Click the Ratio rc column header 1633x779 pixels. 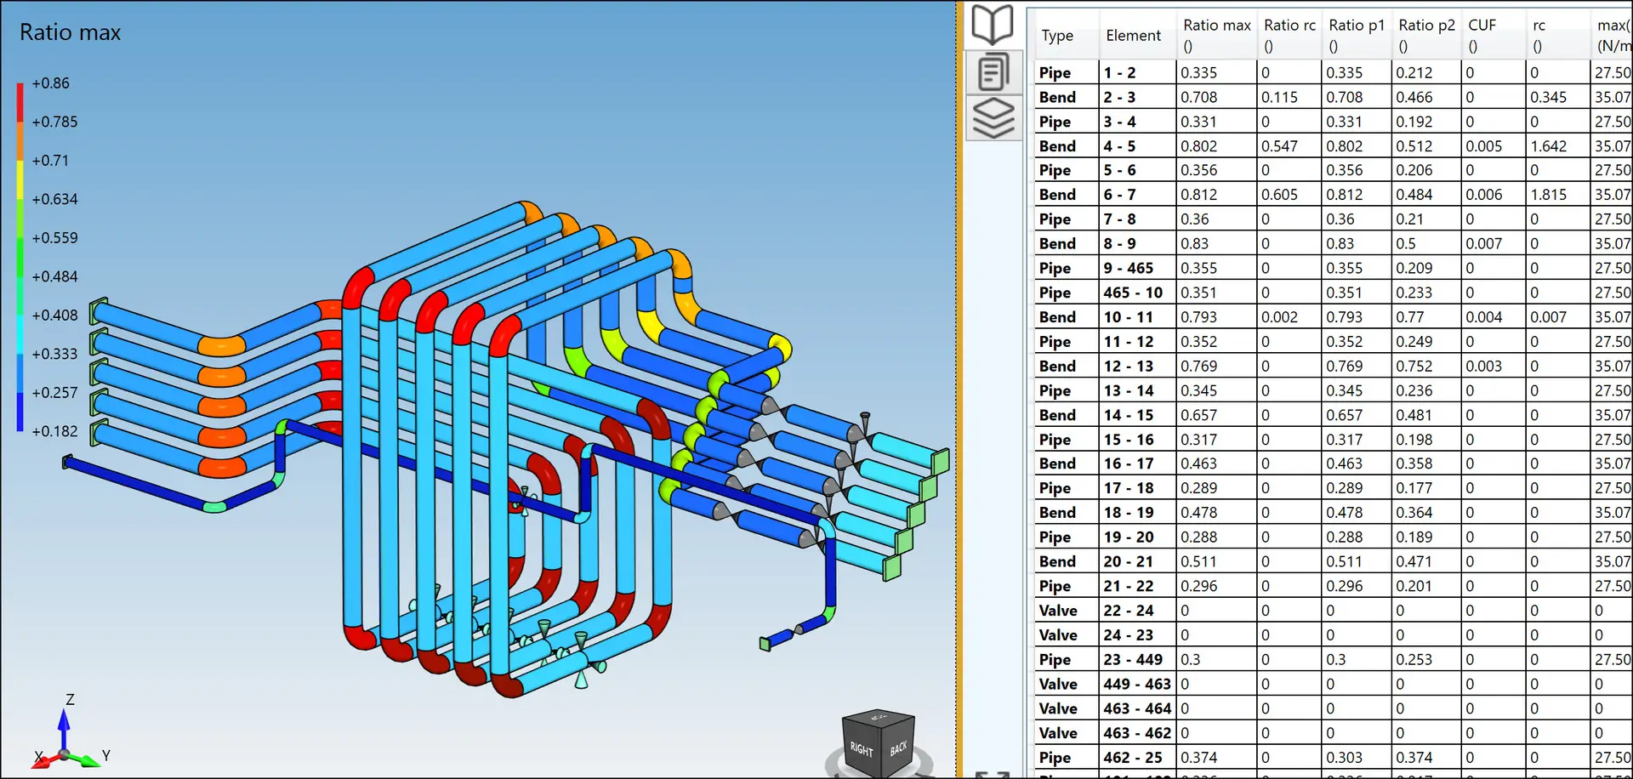coord(1289,35)
